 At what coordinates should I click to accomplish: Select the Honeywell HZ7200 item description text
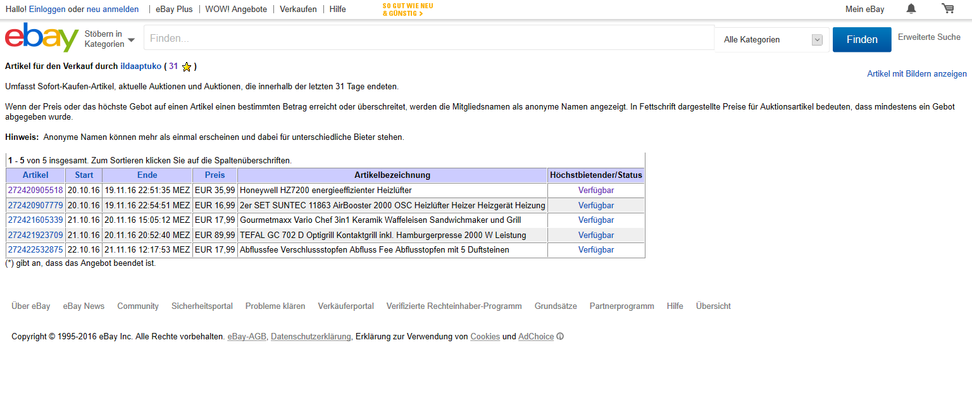[326, 191]
